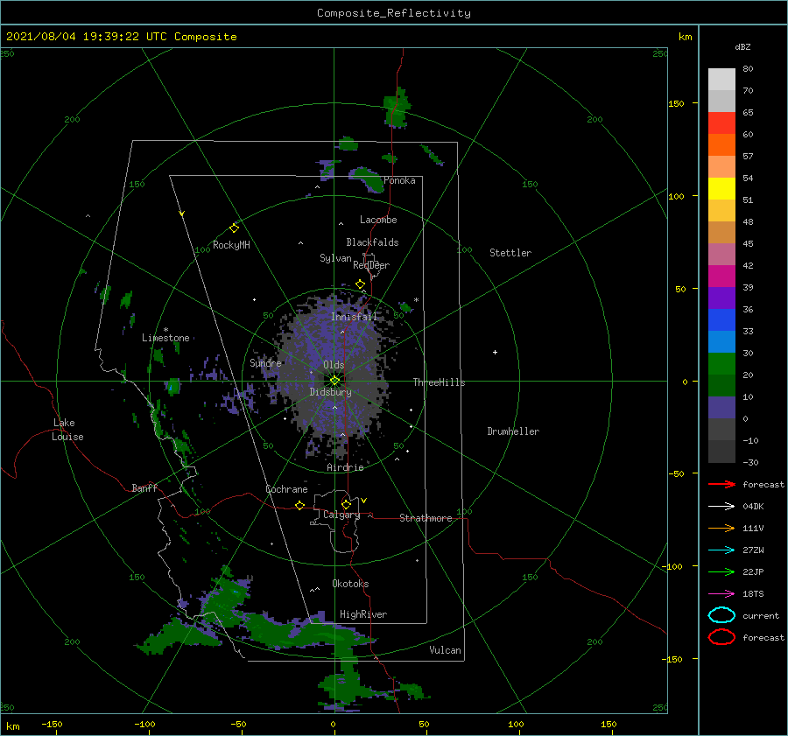Image resolution: width=788 pixels, height=736 pixels.
Task: Click the Strathmore town label
Action: coord(426,518)
